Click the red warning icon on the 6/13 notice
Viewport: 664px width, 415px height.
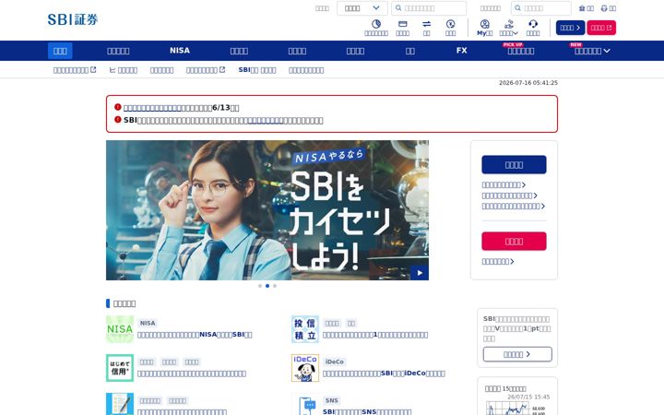118,107
